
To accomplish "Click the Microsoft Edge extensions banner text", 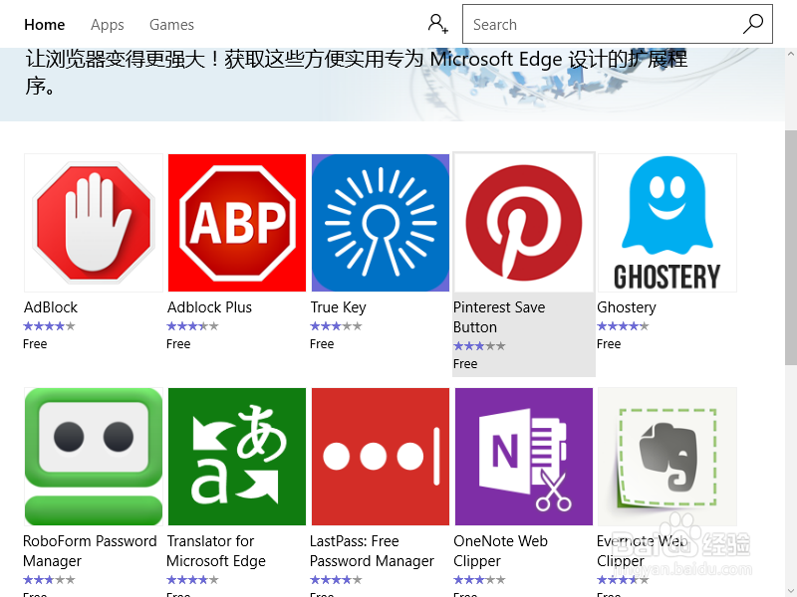I will (356, 72).
